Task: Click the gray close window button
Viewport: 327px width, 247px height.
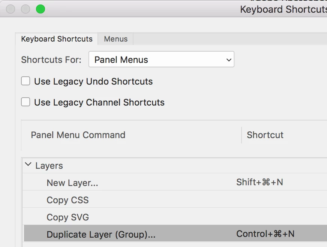Action: 10,9
